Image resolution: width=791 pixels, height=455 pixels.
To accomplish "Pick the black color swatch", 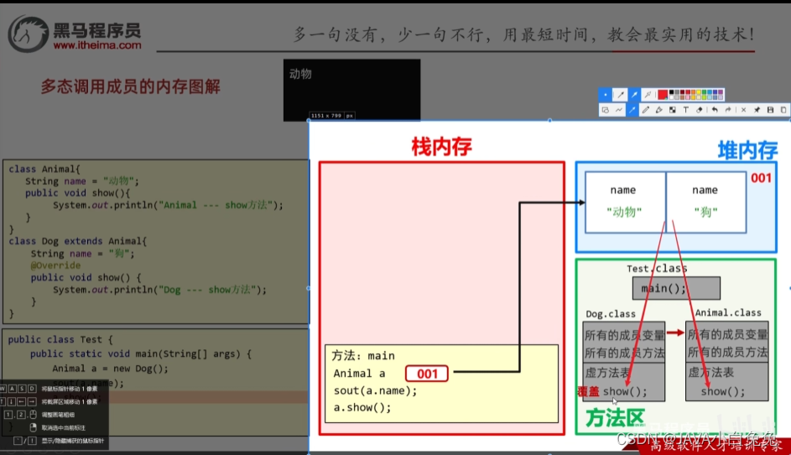I will pos(671,92).
